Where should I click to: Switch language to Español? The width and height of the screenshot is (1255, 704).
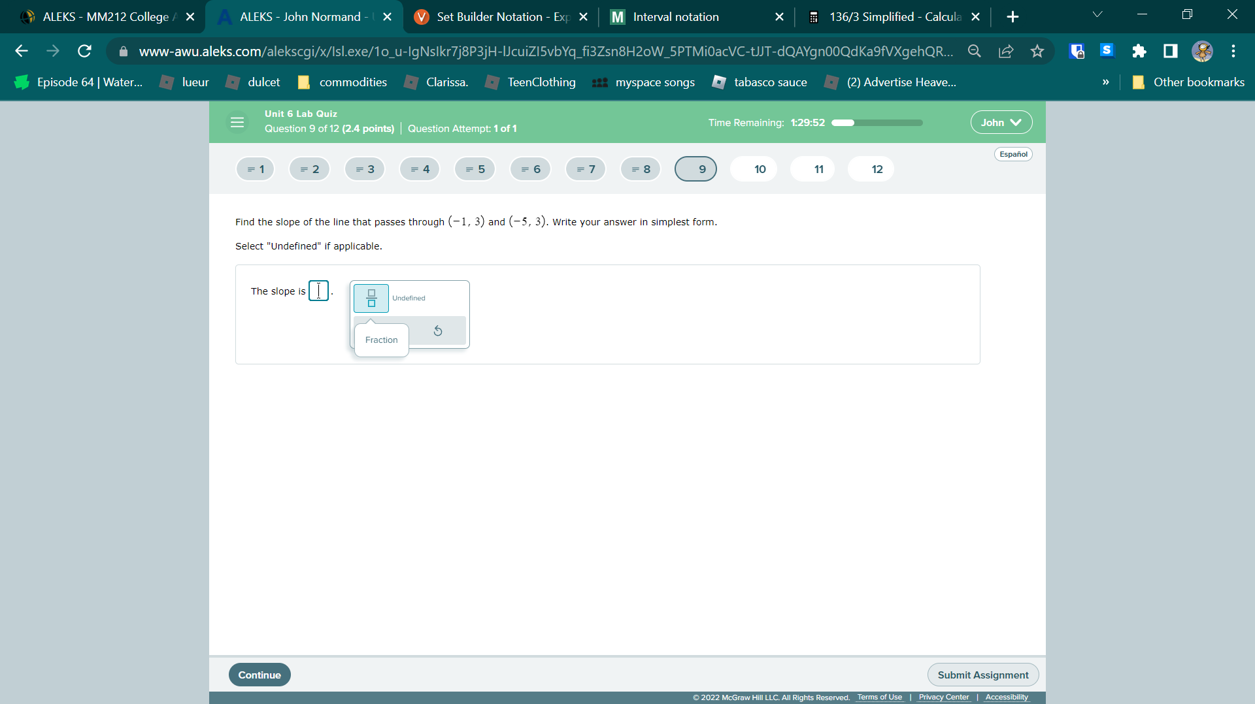coord(1013,154)
